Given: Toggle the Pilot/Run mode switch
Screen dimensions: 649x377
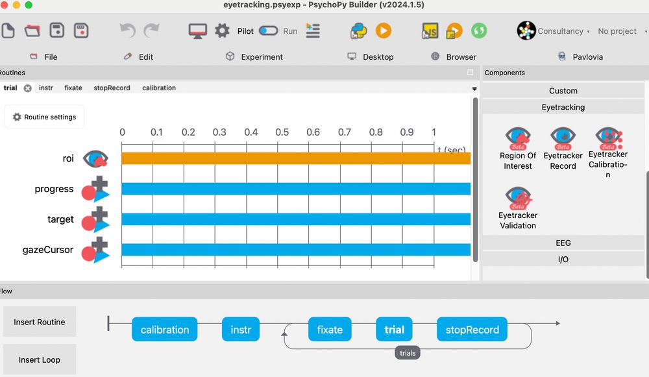Looking at the screenshot, I should click(x=268, y=31).
